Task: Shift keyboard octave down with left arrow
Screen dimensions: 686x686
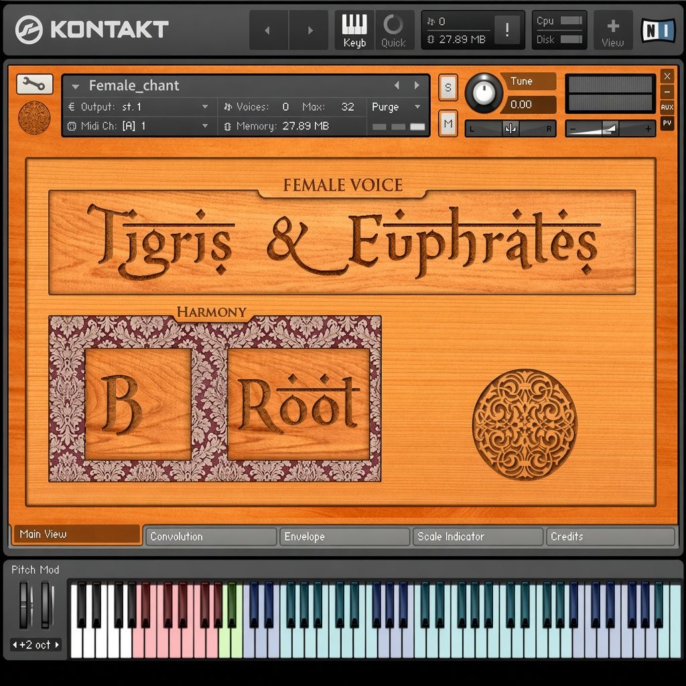Action: coord(15,644)
